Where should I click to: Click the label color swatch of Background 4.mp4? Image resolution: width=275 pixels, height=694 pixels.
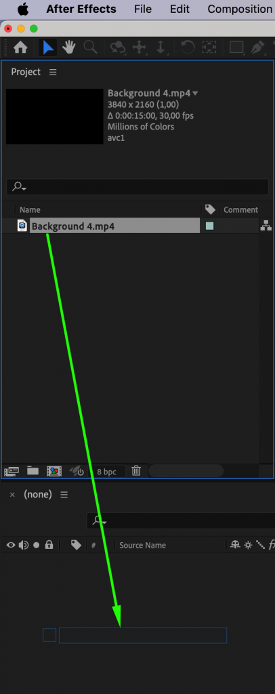pyautogui.click(x=209, y=226)
